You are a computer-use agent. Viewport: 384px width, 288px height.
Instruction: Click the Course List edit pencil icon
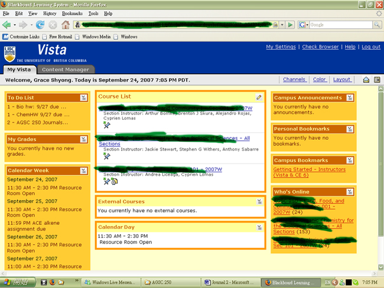(259, 97)
